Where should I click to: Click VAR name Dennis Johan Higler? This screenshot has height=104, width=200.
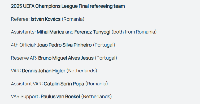click(44, 71)
